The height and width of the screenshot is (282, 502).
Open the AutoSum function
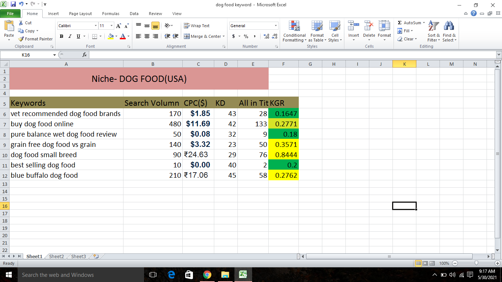pos(410,22)
